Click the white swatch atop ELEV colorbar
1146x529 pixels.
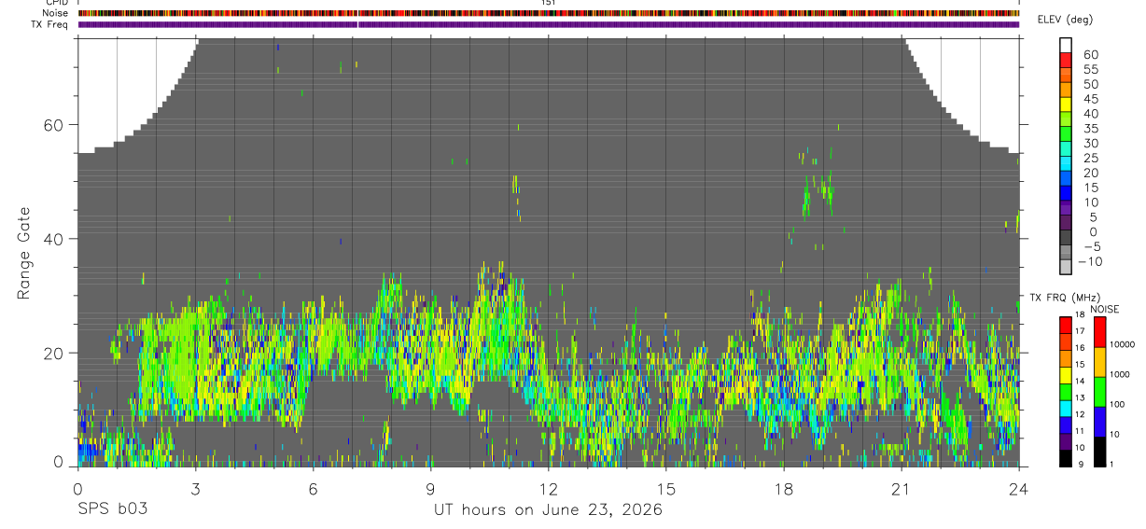click(x=1067, y=45)
